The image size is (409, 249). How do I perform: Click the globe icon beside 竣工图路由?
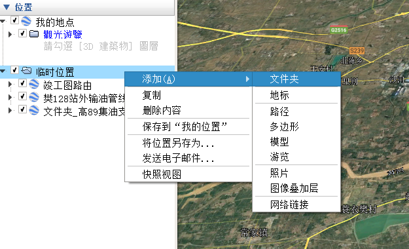(34, 84)
